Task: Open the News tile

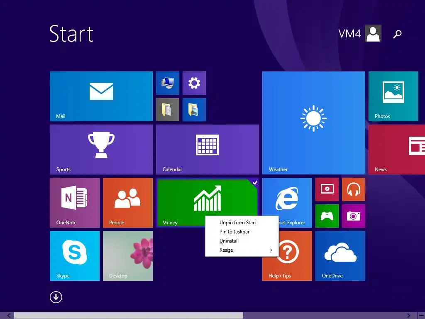Action: (x=397, y=150)
